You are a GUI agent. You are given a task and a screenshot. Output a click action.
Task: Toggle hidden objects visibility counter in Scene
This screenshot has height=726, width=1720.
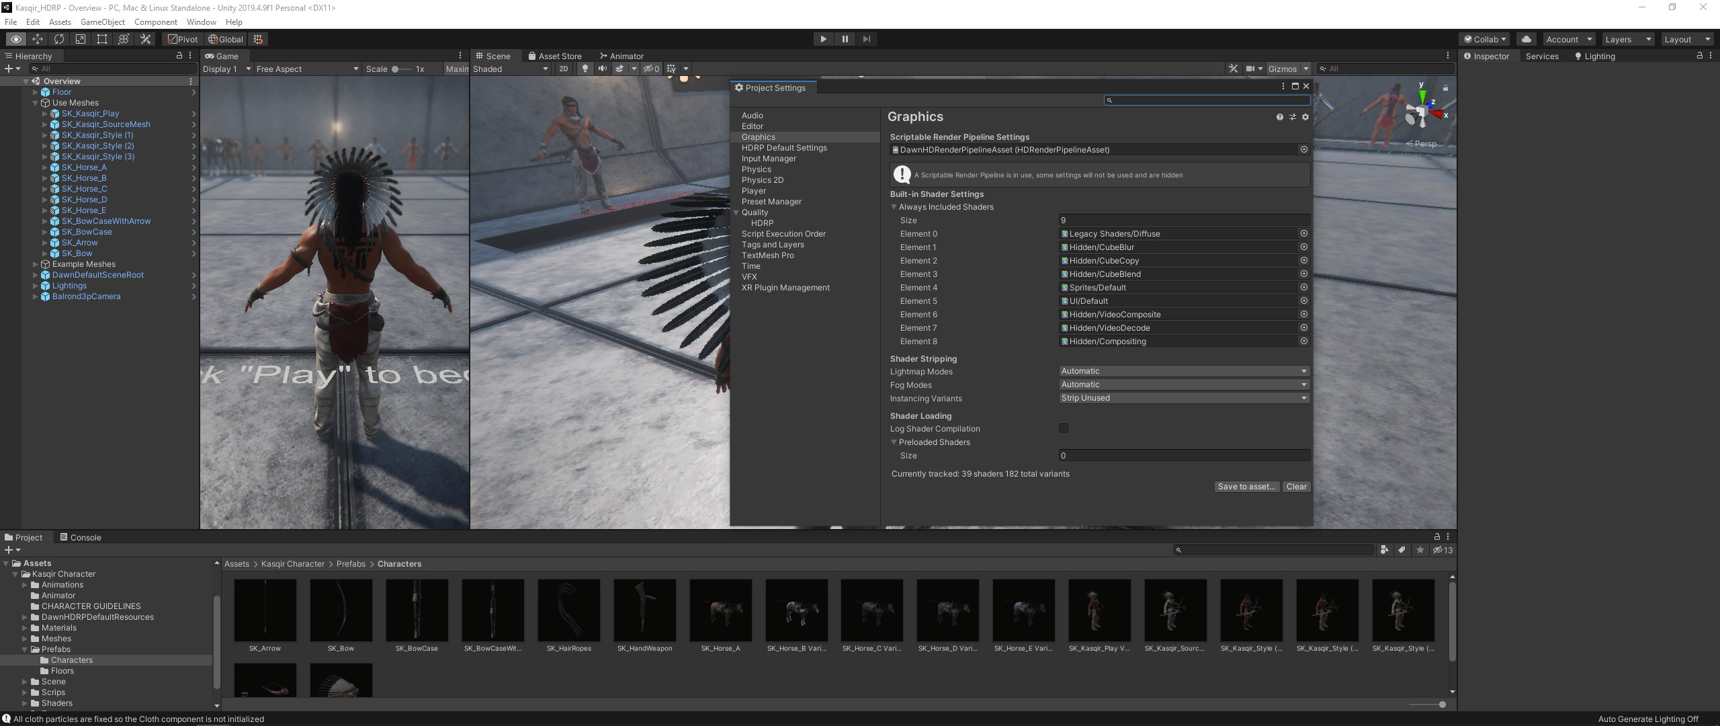point(651,69)
